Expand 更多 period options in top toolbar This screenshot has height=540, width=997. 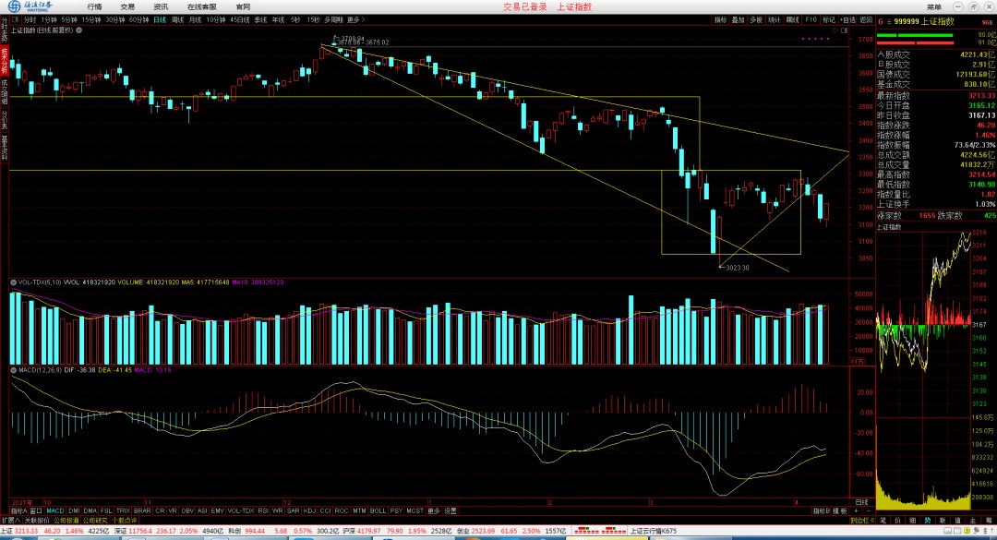(354, 19)
